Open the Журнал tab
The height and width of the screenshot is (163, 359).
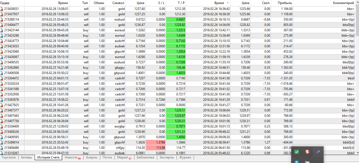tap(185, 158)
